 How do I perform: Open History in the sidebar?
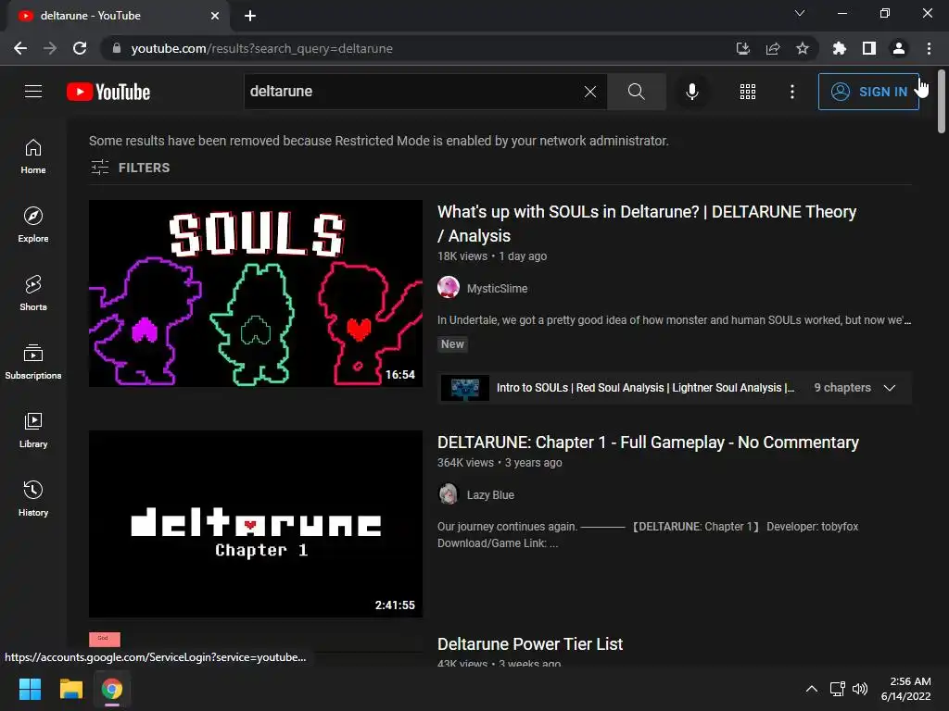(x=33, y=498)
